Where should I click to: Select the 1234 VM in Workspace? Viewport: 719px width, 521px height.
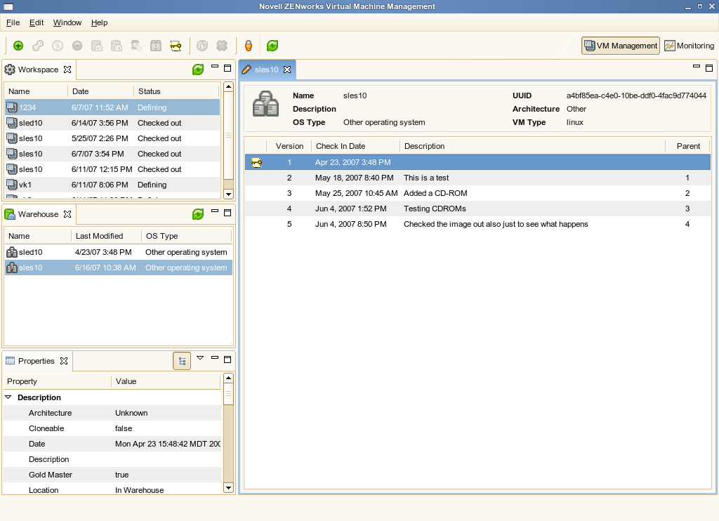28,107
